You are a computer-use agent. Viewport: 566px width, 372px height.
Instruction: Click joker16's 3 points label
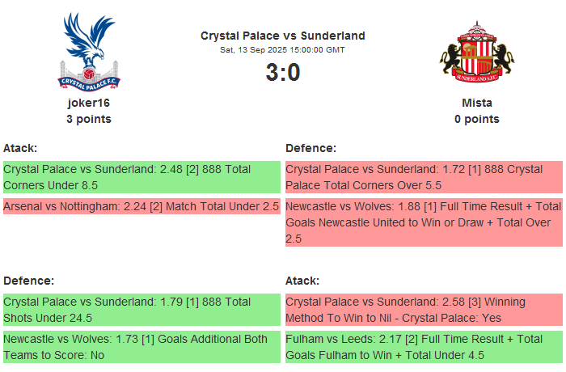(x=89, y=119)
